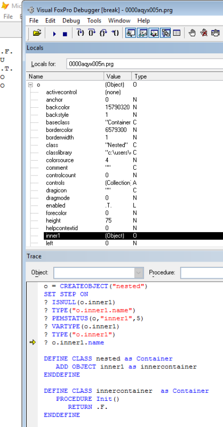Viewport: 223px width, 427px height.
Task: Open the Breakpoints dialog icon
Action: (215, 33)
